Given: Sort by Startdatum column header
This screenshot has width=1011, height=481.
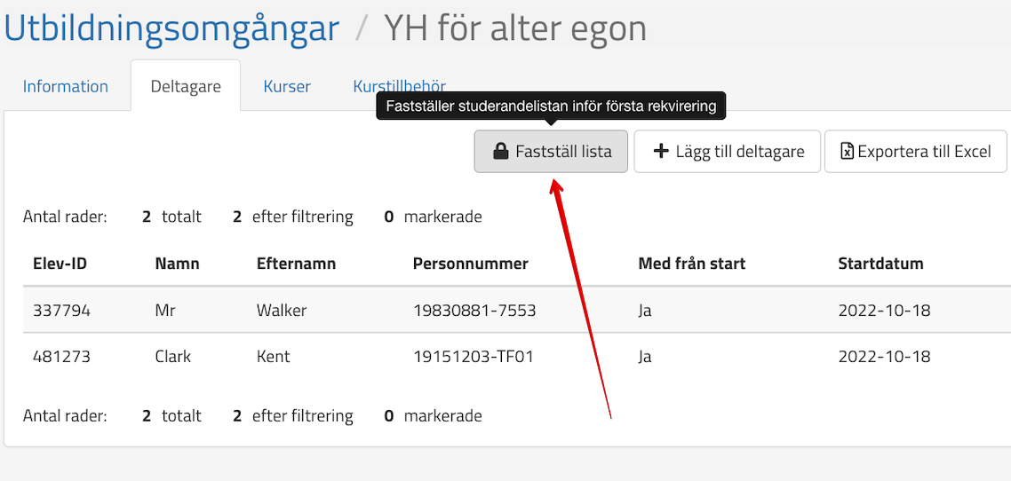Looking at the screenshot, I should pyautogui.click(x=880, y=264).
